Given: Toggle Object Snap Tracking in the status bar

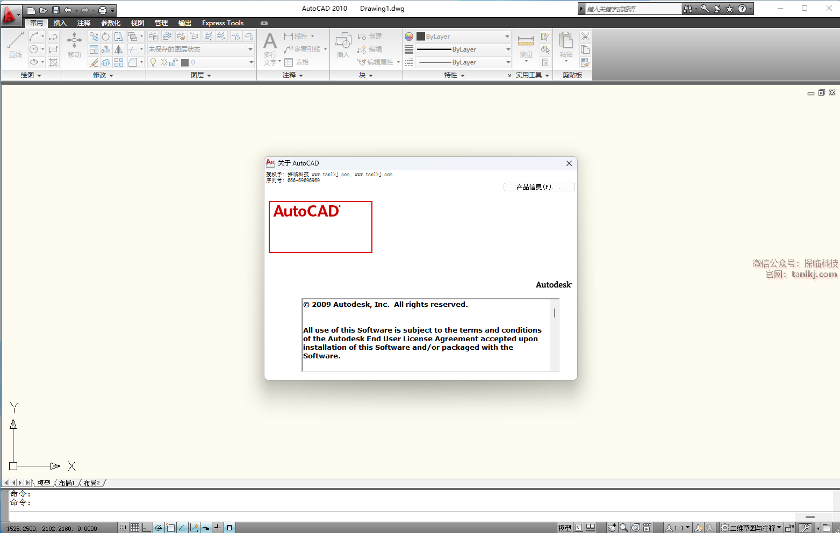Looking at the screenshot, I should (x=182, y=528).
